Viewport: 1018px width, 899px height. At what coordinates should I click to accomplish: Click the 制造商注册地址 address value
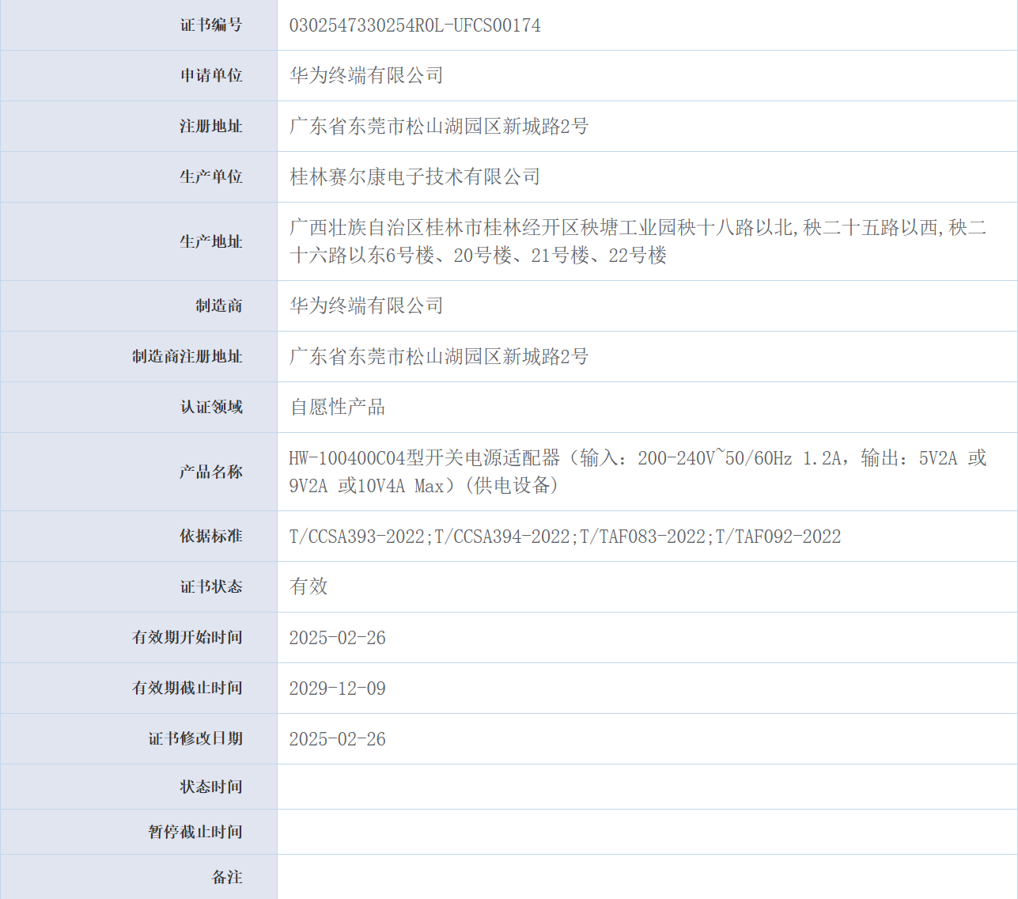pyautogui.click(x=439, y=357)
